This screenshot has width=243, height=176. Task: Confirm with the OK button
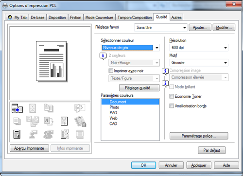(143, 165)
